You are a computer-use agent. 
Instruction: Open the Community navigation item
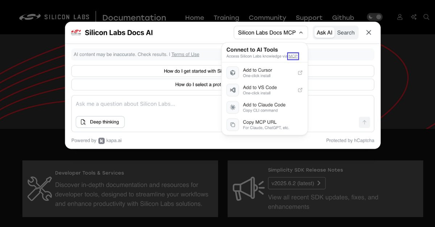click(x=267, y=18)
